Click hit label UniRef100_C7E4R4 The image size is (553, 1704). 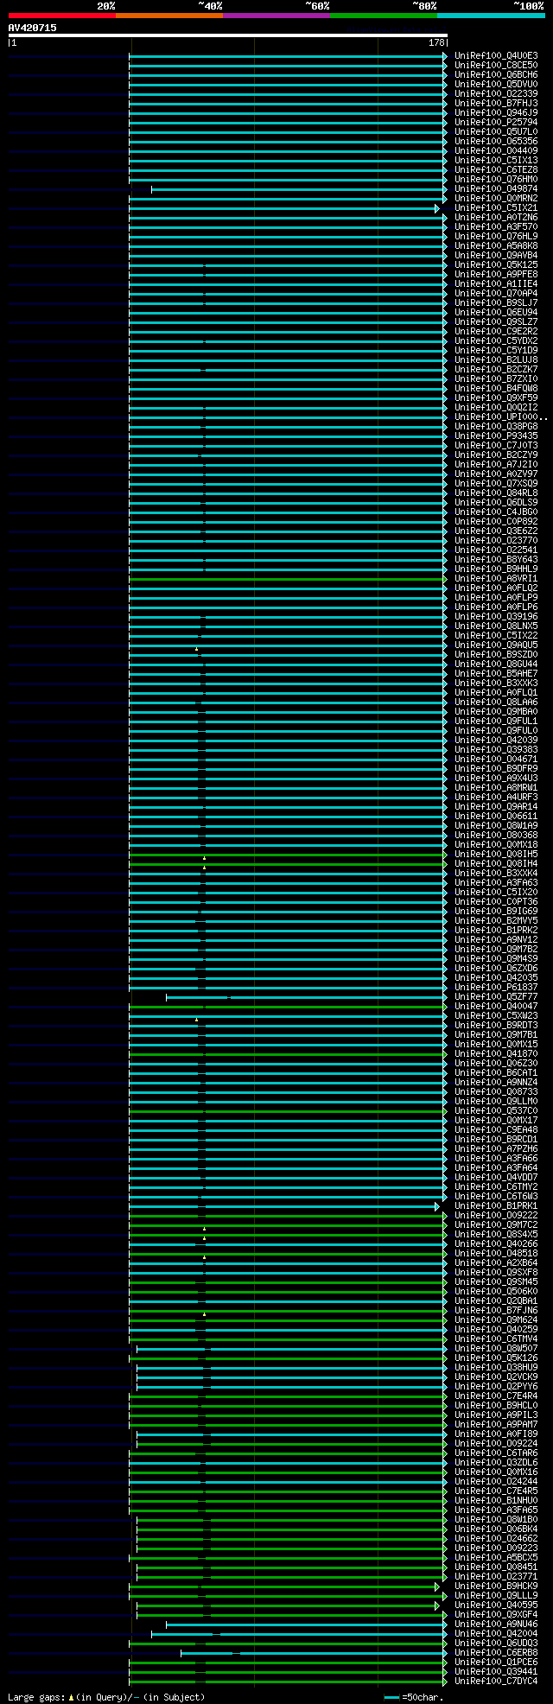pyautogui.click(x=496, y=1396)
